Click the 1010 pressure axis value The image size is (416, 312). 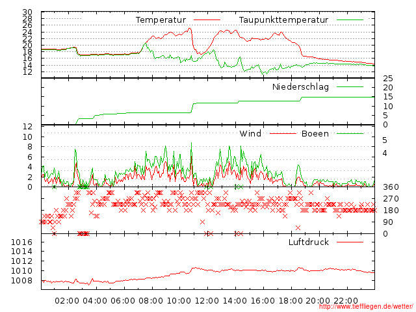tap(21, 271)
